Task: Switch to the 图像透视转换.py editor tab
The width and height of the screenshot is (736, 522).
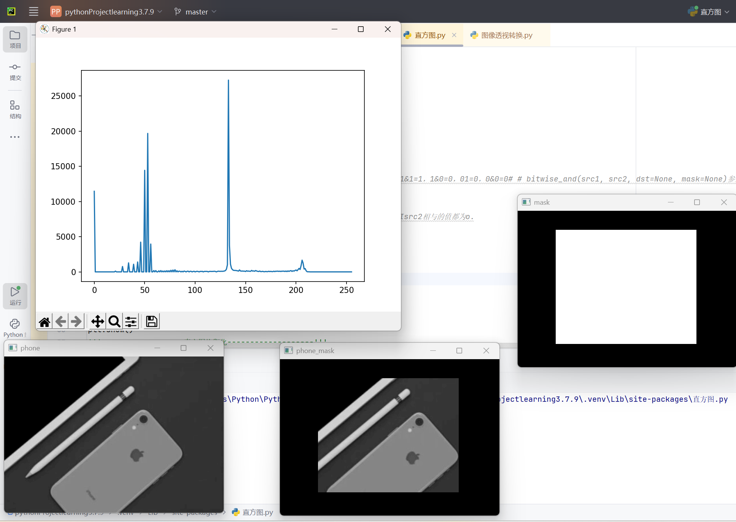Action: [x=506, y=35]
